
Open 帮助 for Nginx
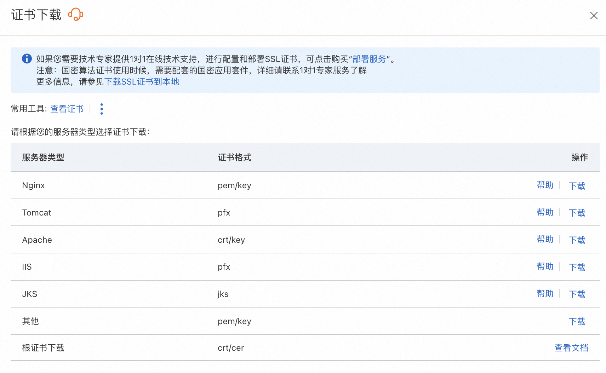tap(545, 185)
